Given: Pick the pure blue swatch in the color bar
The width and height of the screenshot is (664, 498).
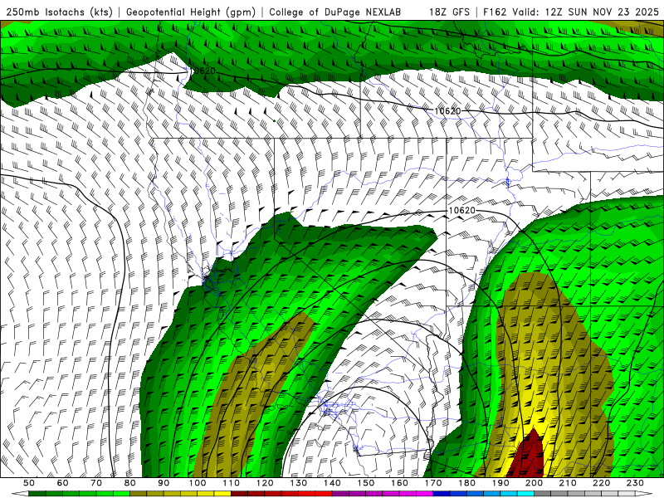Looking at the screenshot, I should pos(442,494).
